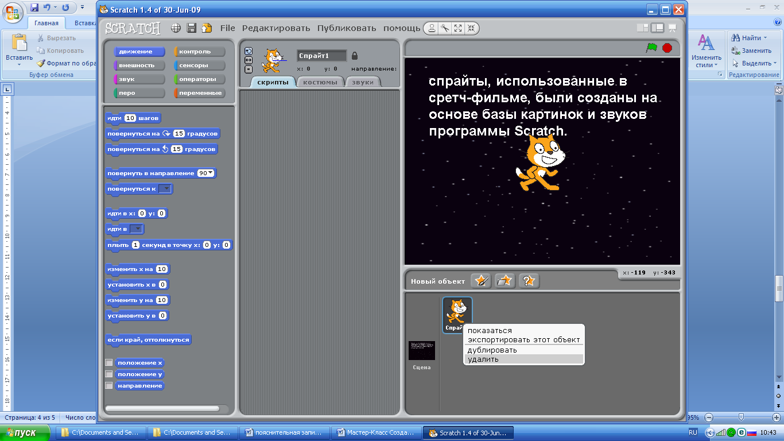
Task: Click Word's Format Painter brush
Action: point(41,63)
